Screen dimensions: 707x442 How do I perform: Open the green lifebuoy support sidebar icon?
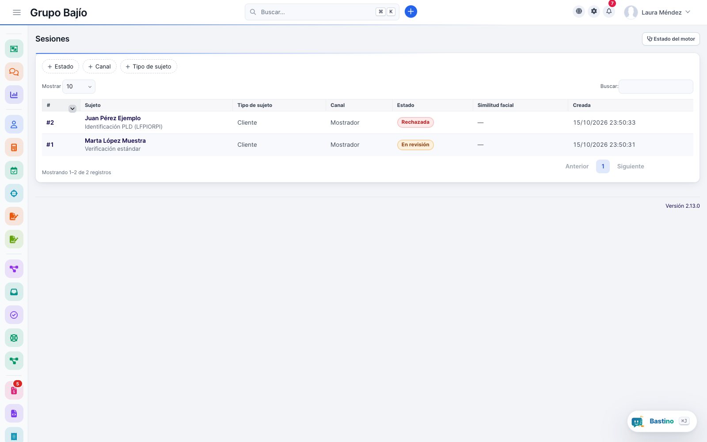(14, 338)
